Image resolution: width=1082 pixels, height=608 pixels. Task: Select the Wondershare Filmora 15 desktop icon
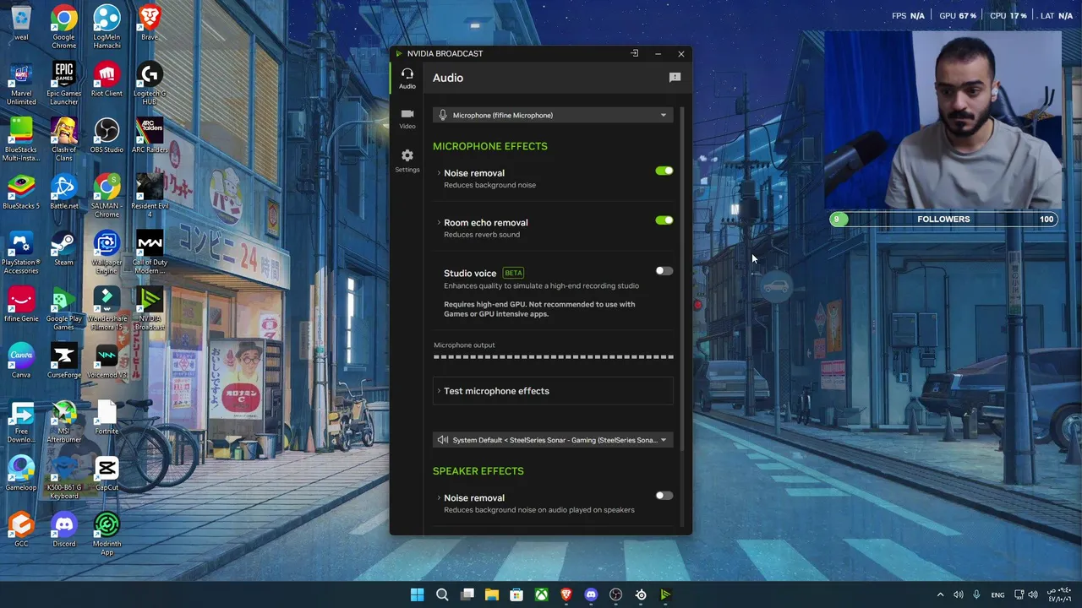(x=107, y=309)
